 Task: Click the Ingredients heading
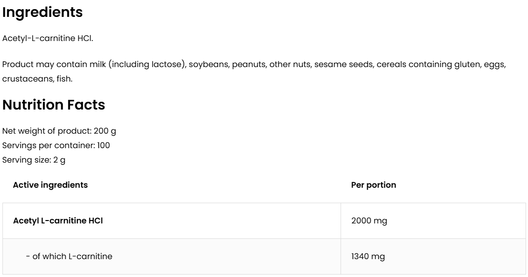43,13
